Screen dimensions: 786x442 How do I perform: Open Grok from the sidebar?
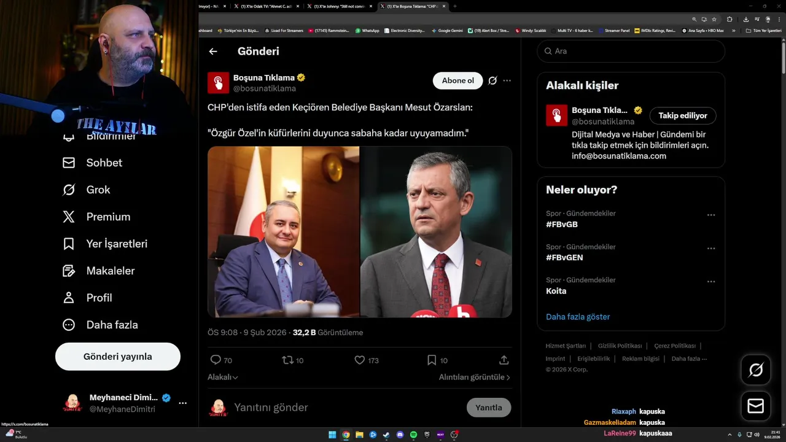[86, 190]
